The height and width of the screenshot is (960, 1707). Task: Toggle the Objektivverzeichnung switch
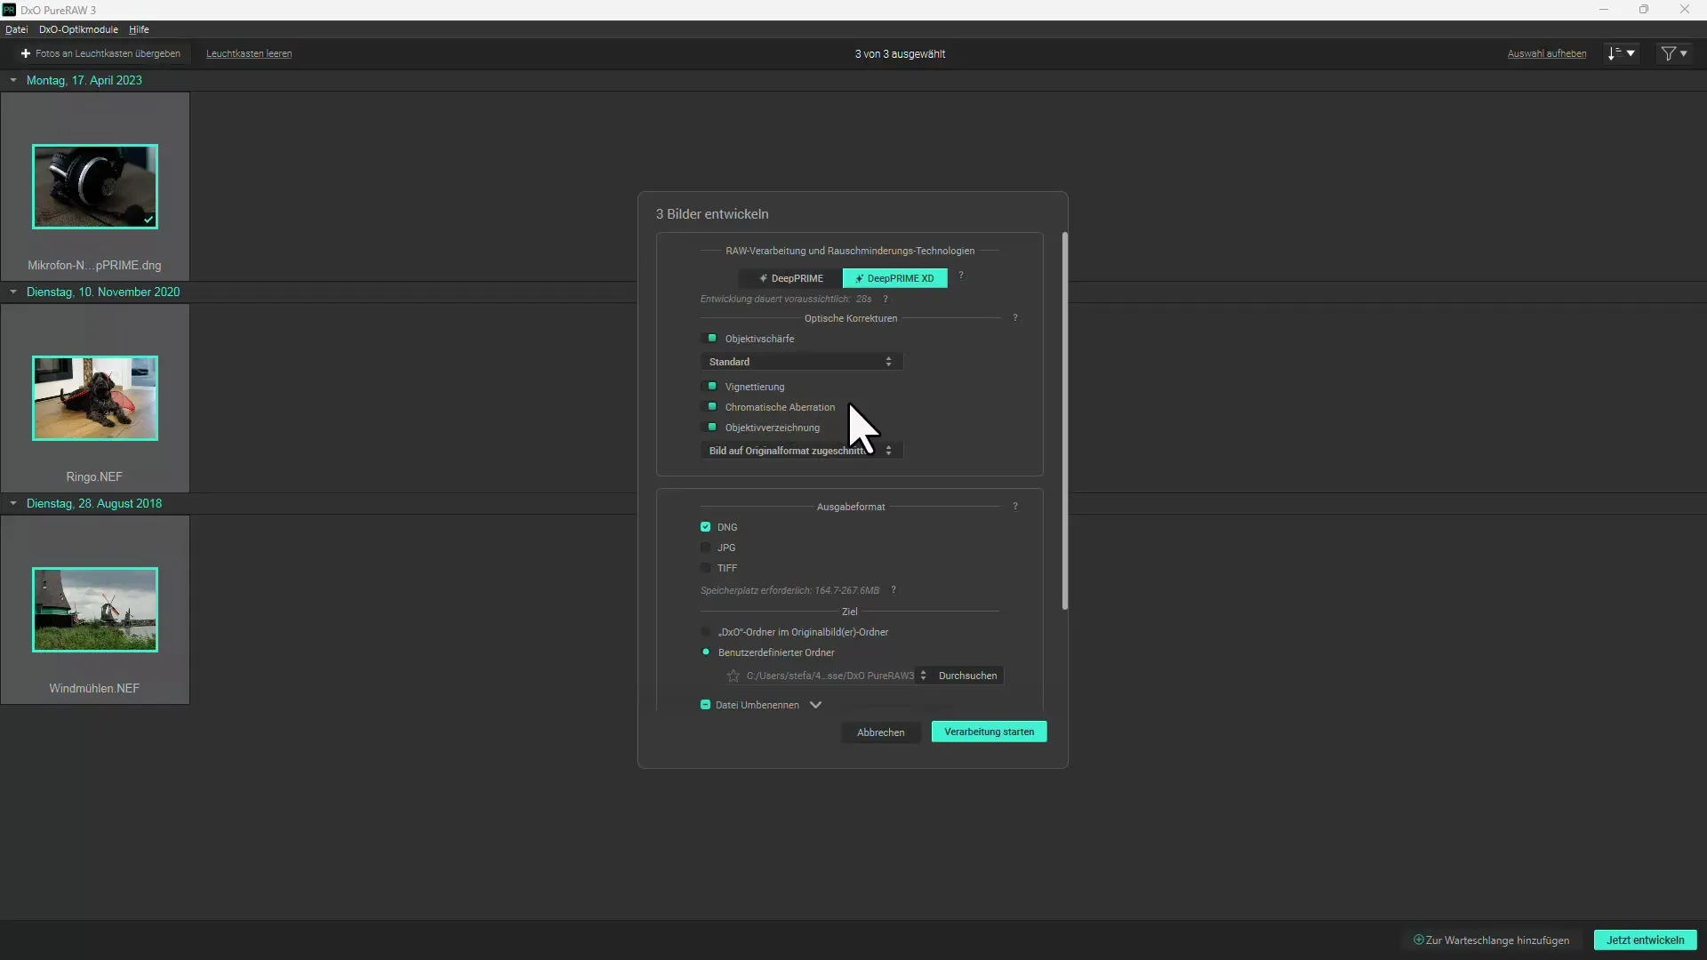click(709, 427)
